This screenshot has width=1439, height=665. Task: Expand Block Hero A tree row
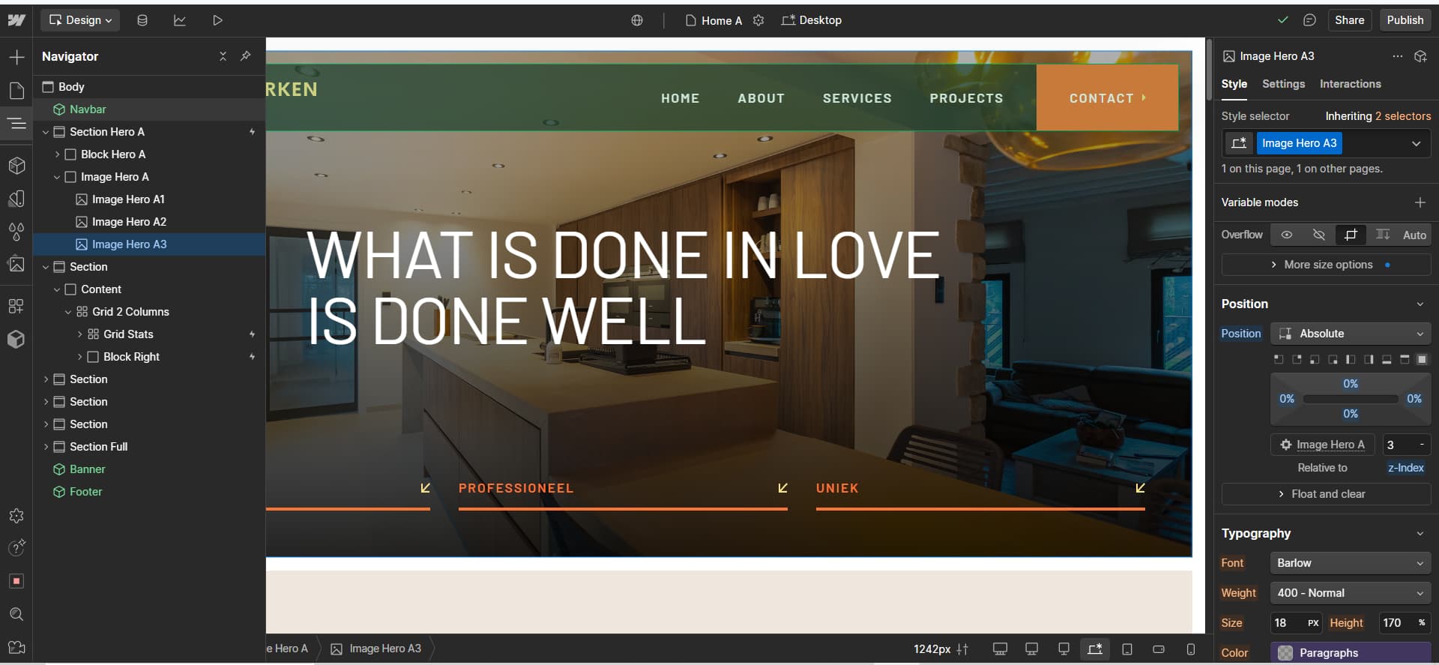[57, 154]
